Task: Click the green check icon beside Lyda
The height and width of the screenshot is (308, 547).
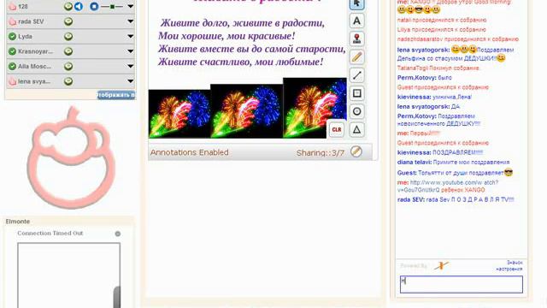Action: 12,36
